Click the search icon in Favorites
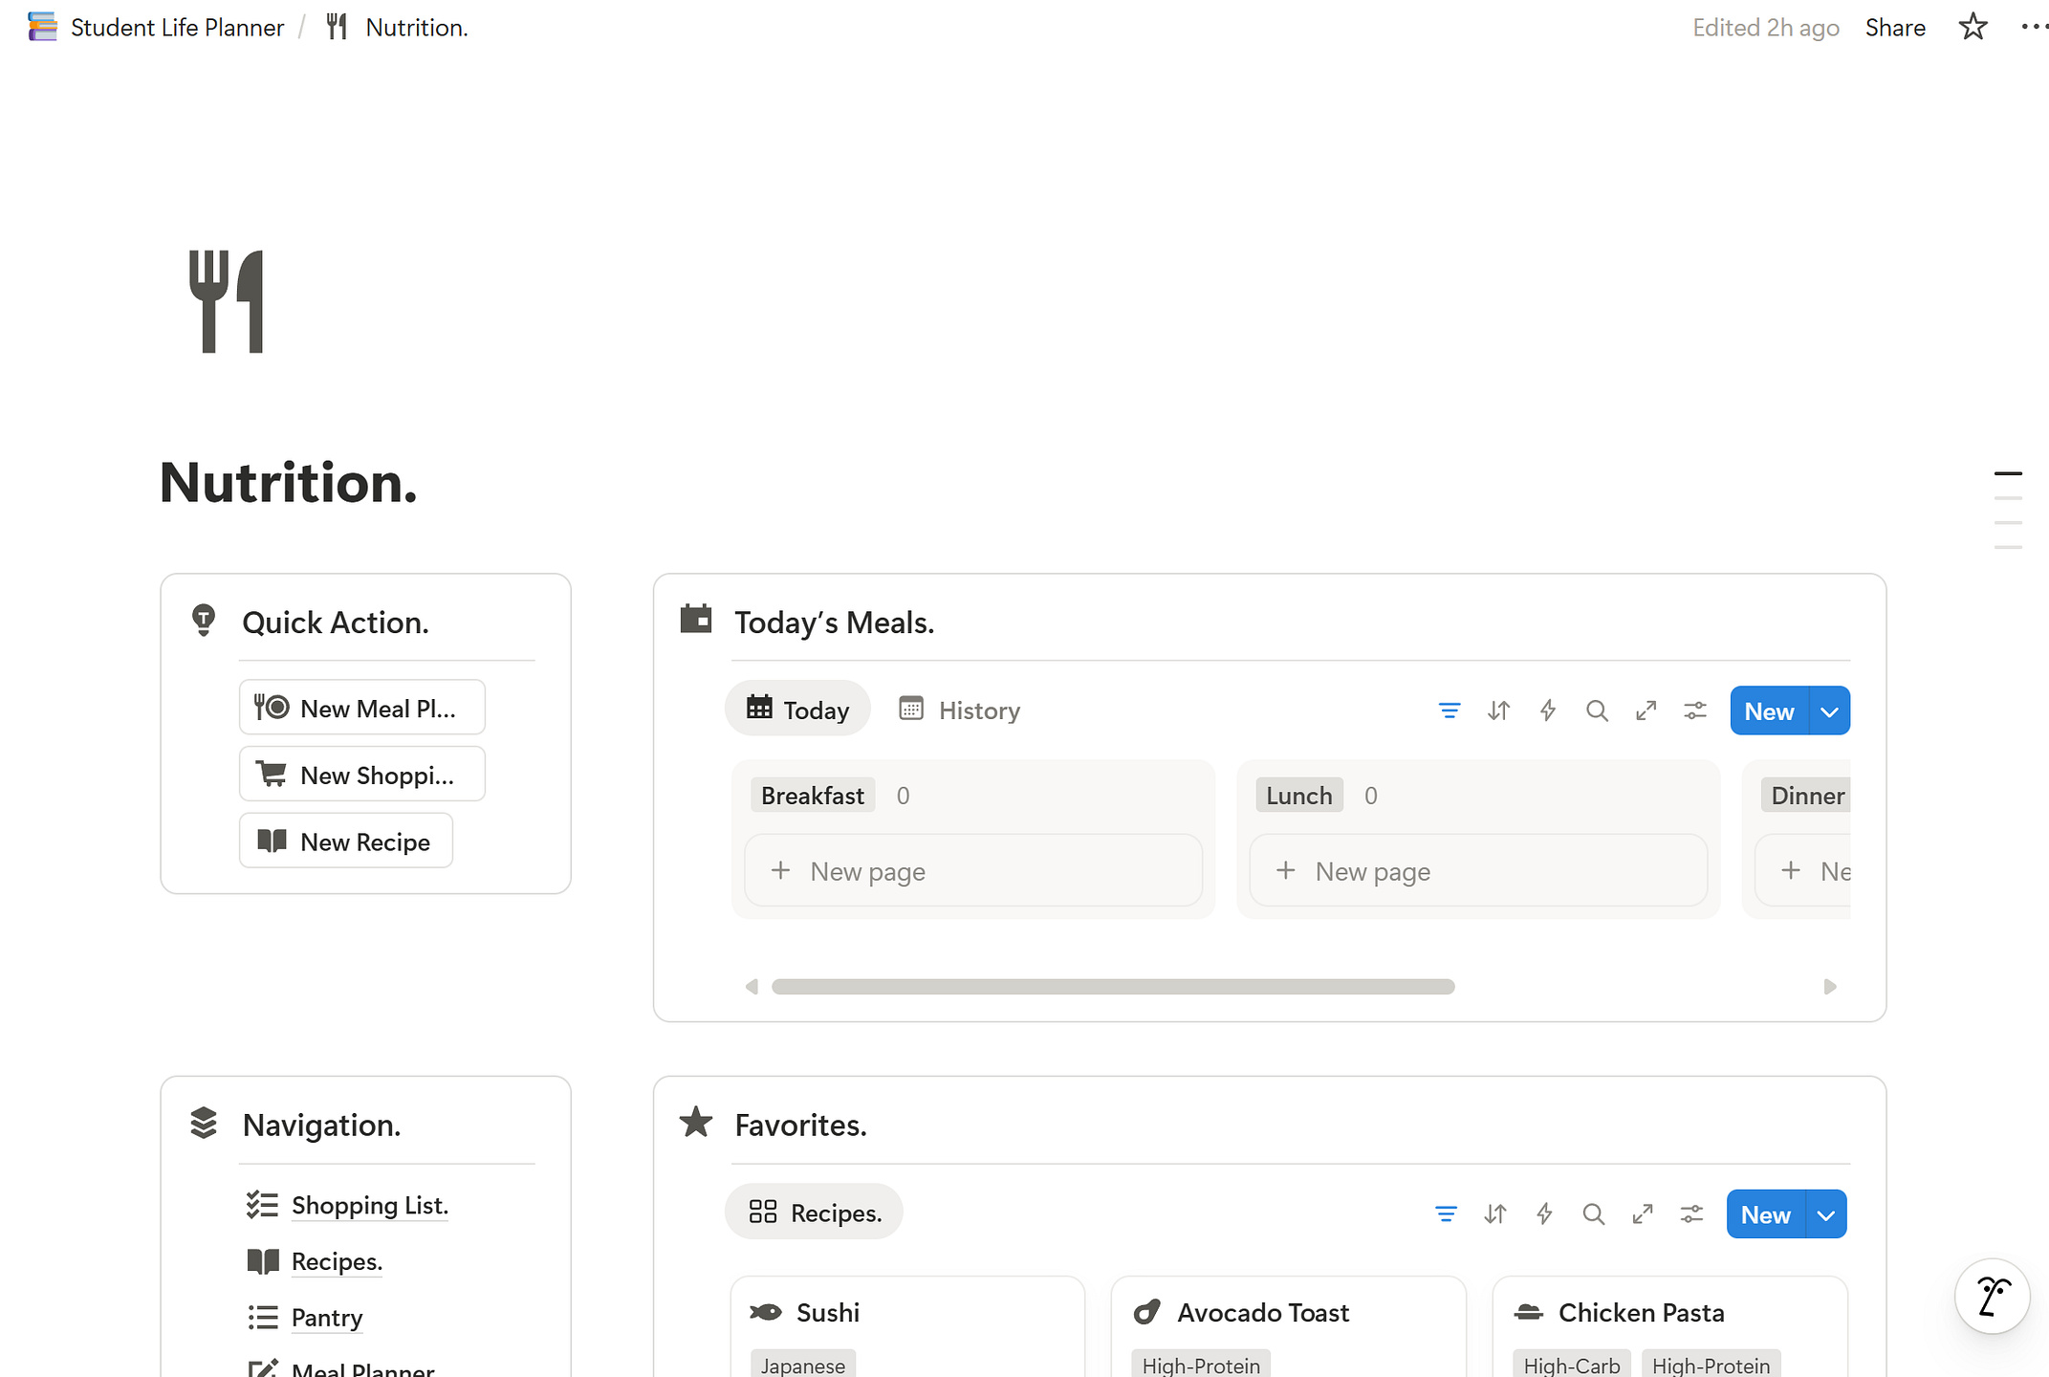Screen dimensions: 2049x1377 pyautogui.click(x=1593, y=1213)
